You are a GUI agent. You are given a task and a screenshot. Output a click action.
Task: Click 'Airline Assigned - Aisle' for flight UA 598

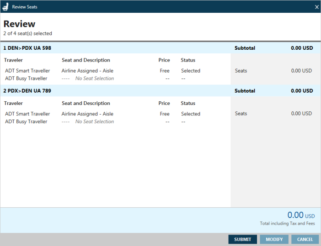pyautogui.click(x=87, y=71)
